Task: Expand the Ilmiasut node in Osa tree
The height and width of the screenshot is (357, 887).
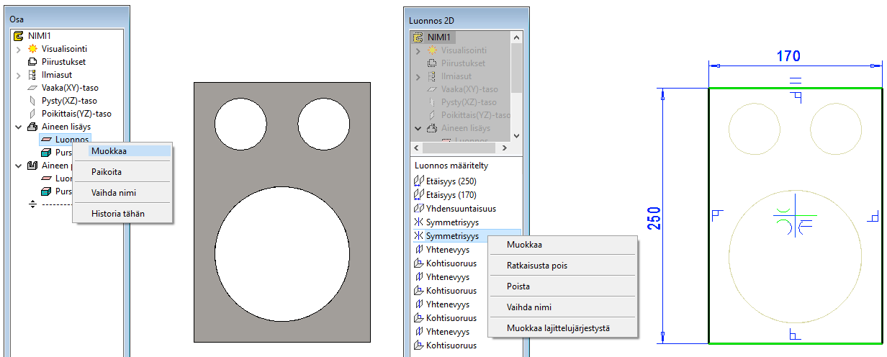Action: [x=19, y=75]
